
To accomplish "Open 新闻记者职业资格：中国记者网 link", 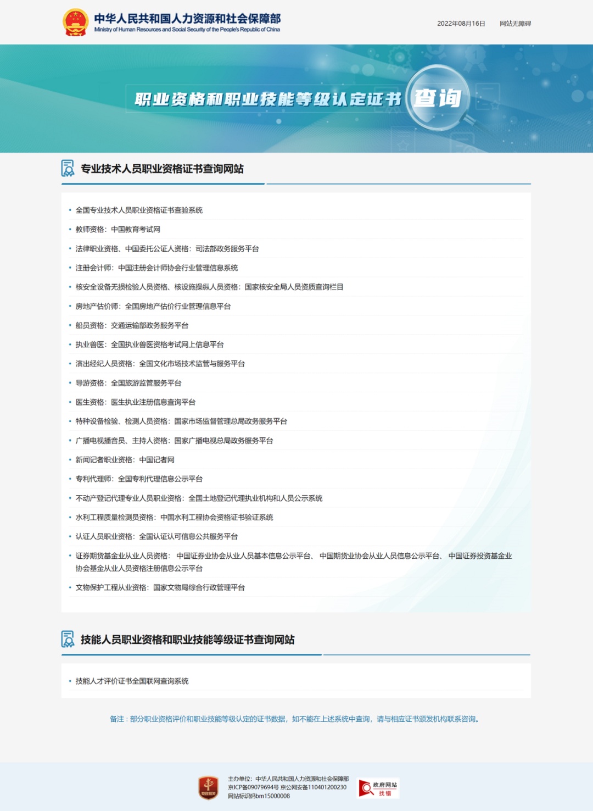I will point(125,460).
